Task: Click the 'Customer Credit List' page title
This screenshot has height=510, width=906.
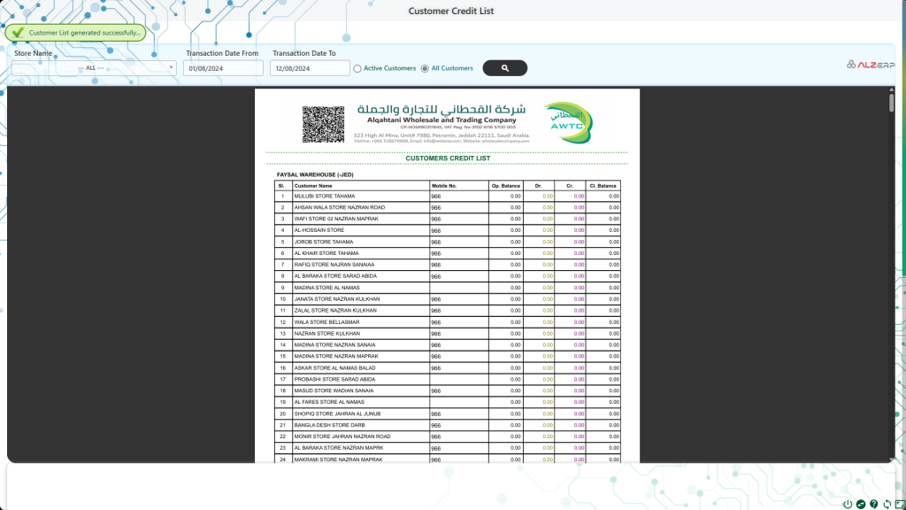Action: (451, 11)
